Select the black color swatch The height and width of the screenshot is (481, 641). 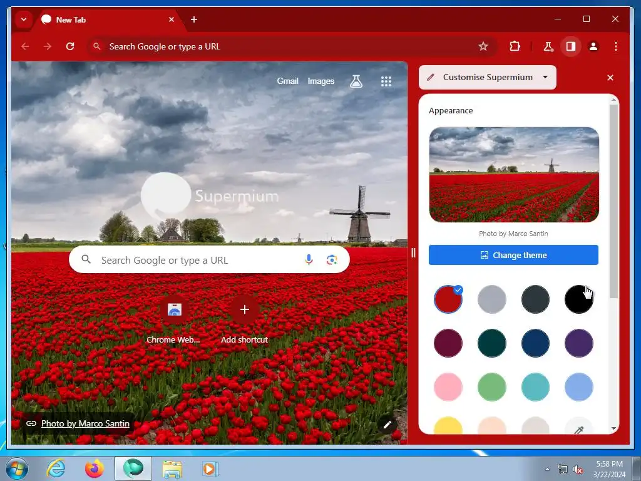click(579, 299)
